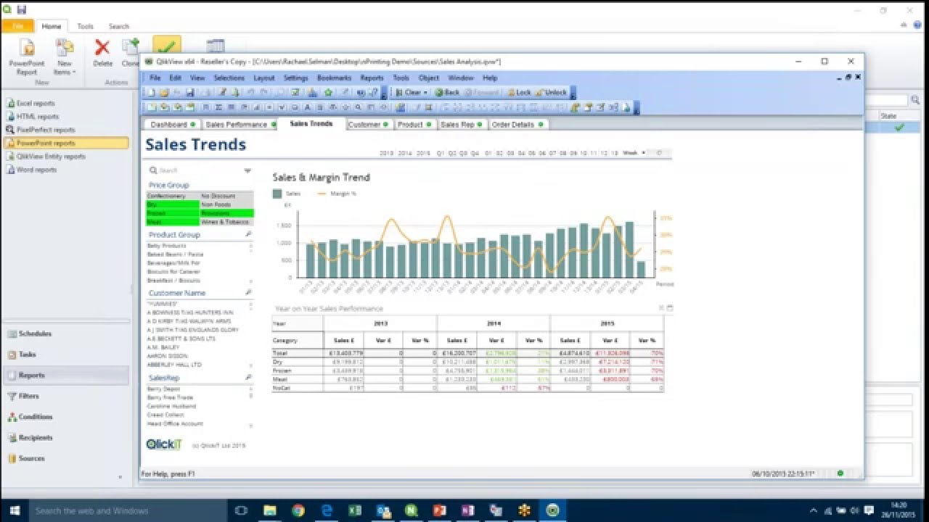Click the green star bookmark toolbar icon
Screen dimensions: 929x522
click(x=328, y=92)
